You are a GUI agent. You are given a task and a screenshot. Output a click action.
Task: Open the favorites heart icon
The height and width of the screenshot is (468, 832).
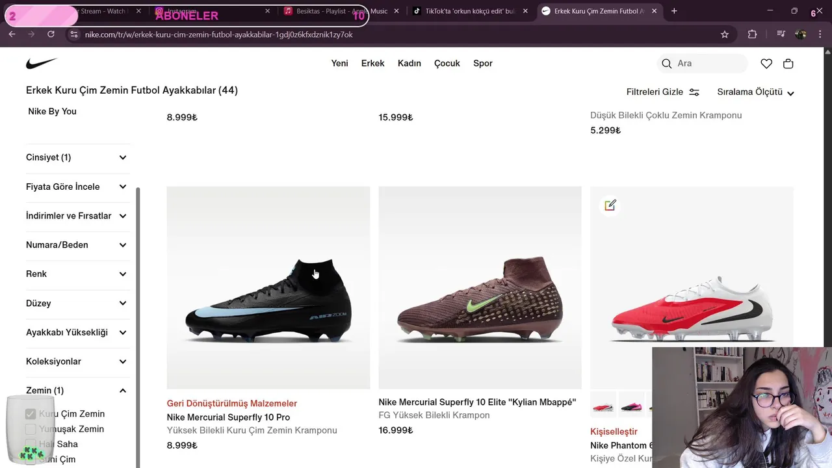766,64
